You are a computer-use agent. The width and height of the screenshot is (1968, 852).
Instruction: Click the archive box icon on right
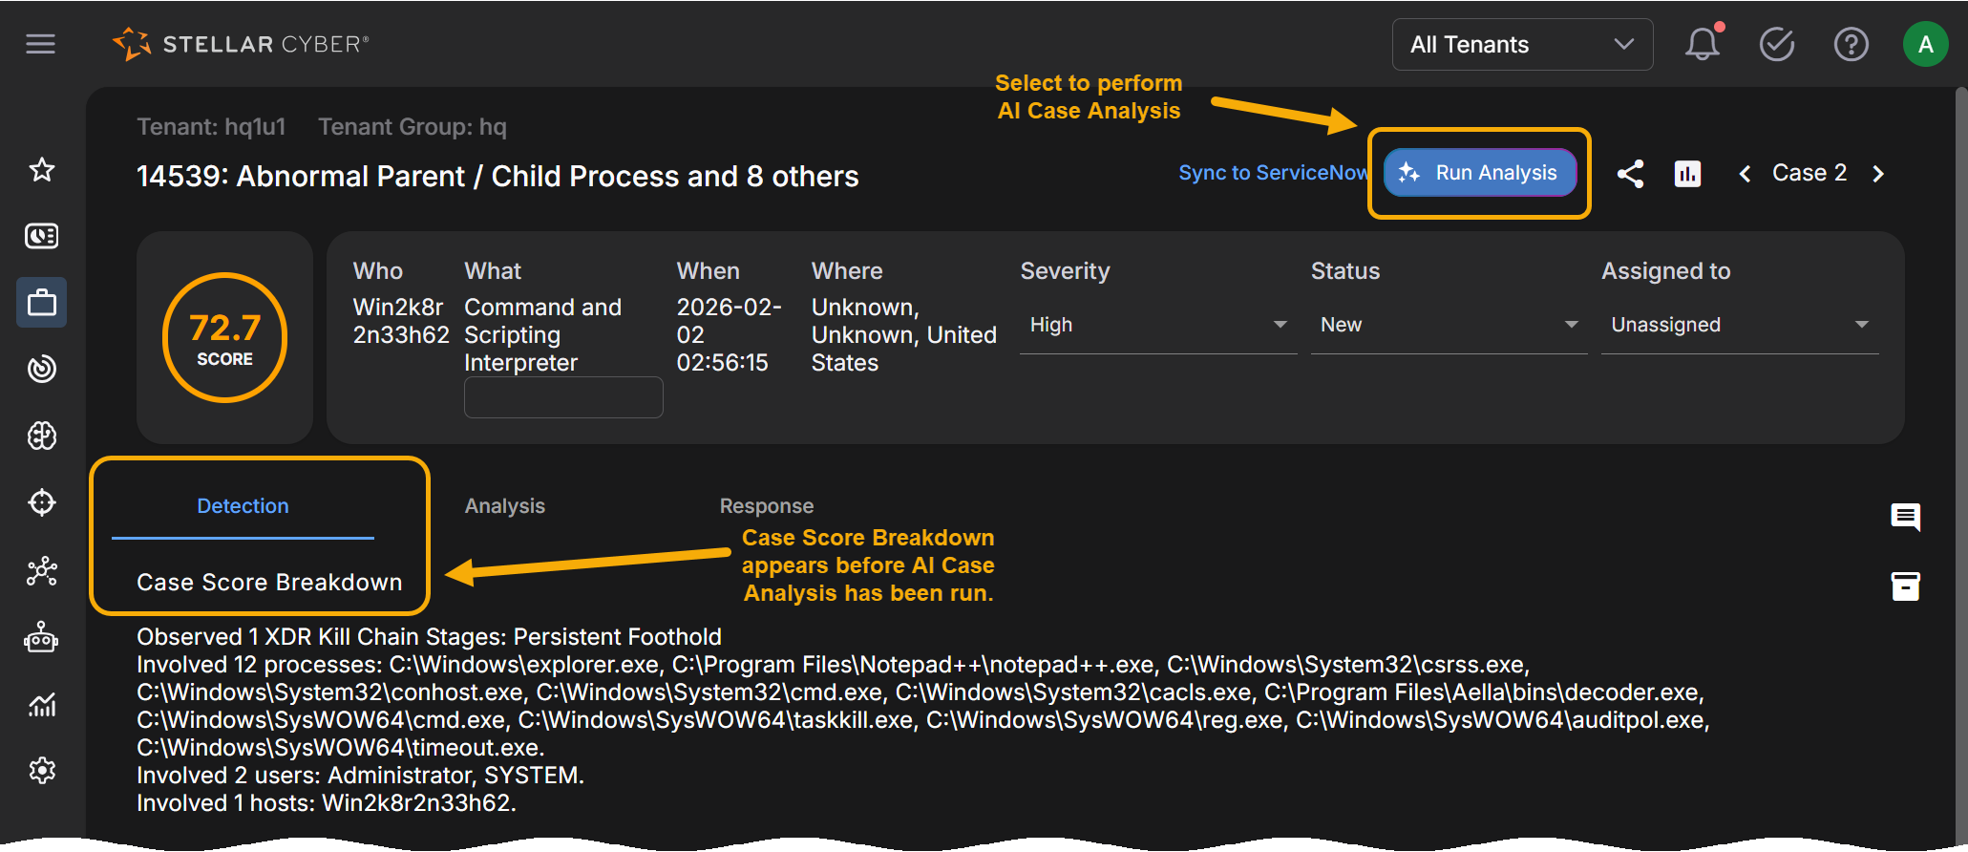pyautogui.click(x=1905, y=586)
